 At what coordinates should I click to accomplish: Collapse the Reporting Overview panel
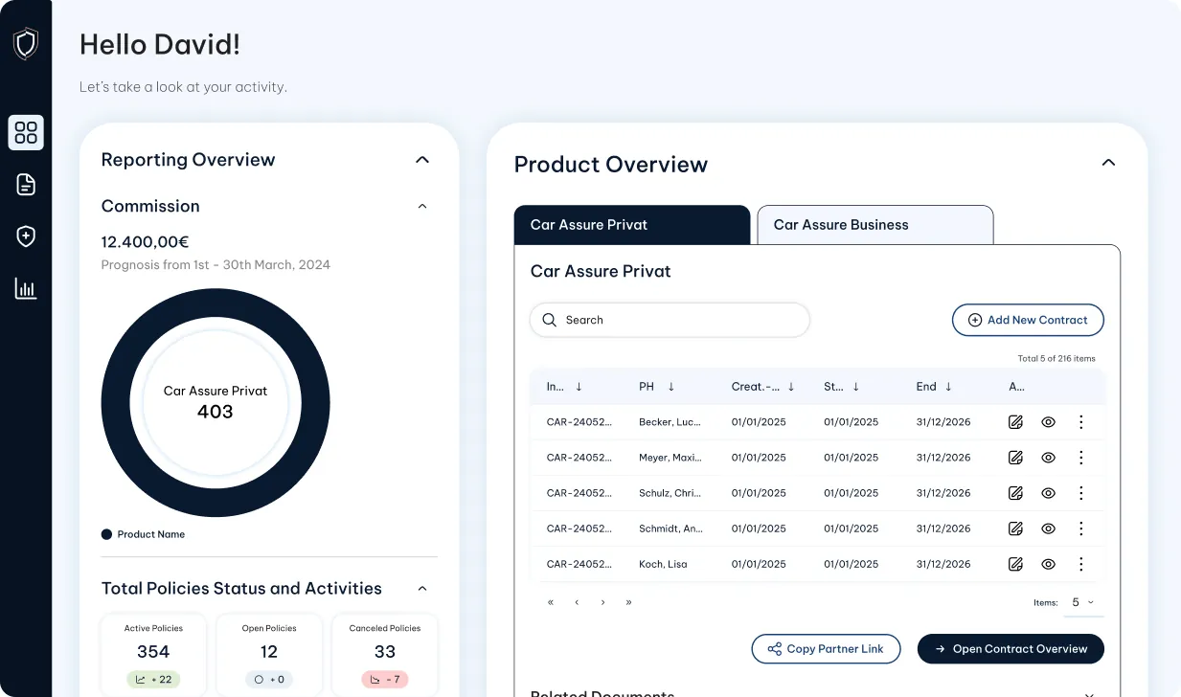[x=422, y=160]
